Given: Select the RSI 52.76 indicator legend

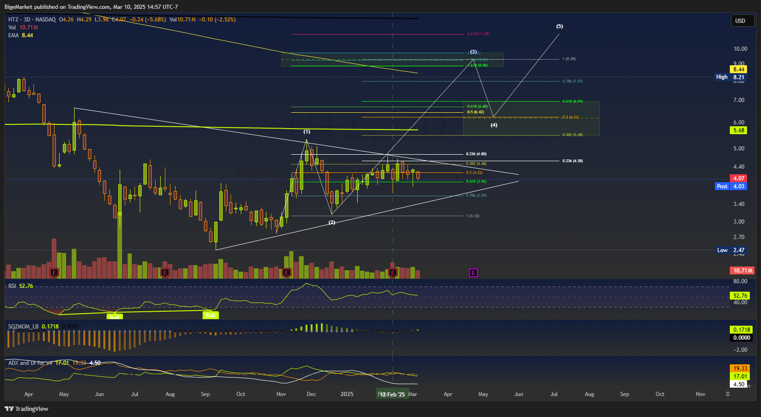Looking at the screenshot, I should pyautogui.click(x=20, y=286).
